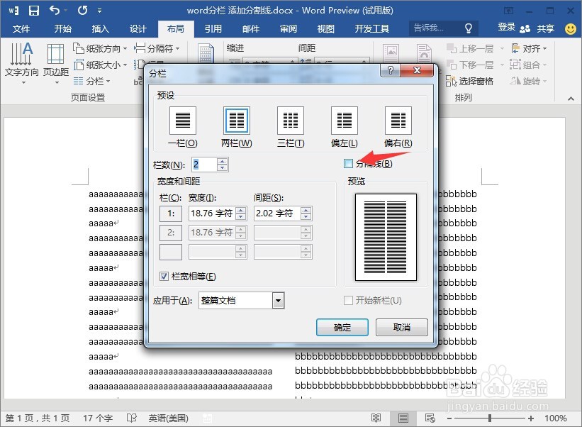
Task: Increase column 1 width with spinner
Action: click(241, 210)
